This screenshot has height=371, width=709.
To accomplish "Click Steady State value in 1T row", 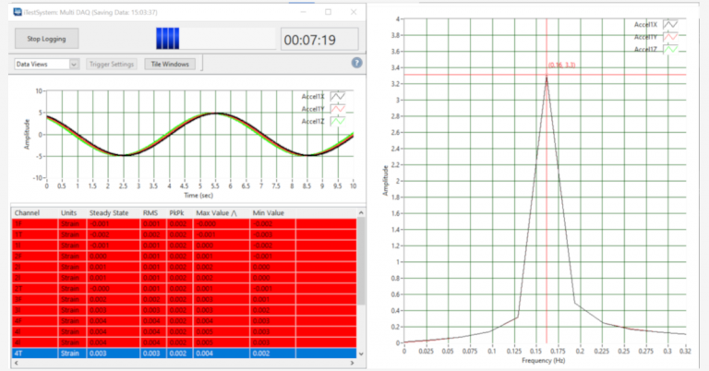I will (x=114, y=234).
